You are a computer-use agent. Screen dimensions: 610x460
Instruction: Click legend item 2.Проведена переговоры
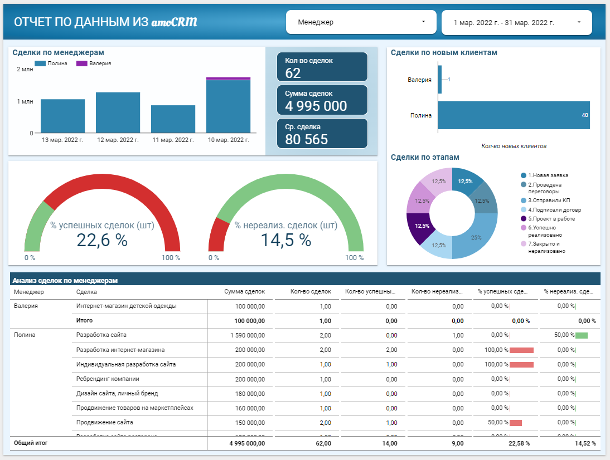(541, 188)
